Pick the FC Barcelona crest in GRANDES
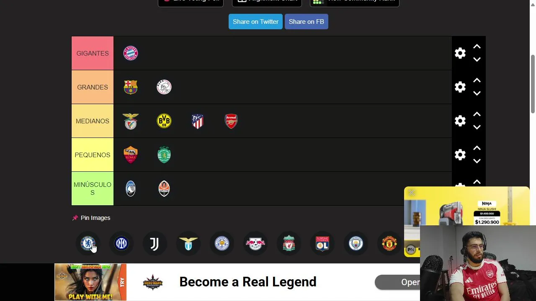The width and height of the screenshot is (536, 301). tap(131, 87)
